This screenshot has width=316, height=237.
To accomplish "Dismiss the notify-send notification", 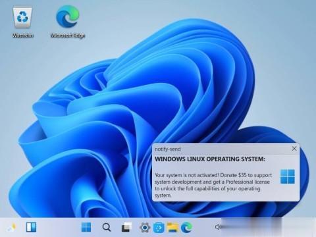I will (x=294, y=149).
